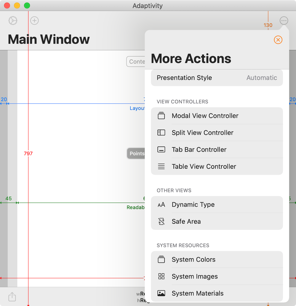
Task: Click the add (plus) circle button
Action: click(34, 20)
